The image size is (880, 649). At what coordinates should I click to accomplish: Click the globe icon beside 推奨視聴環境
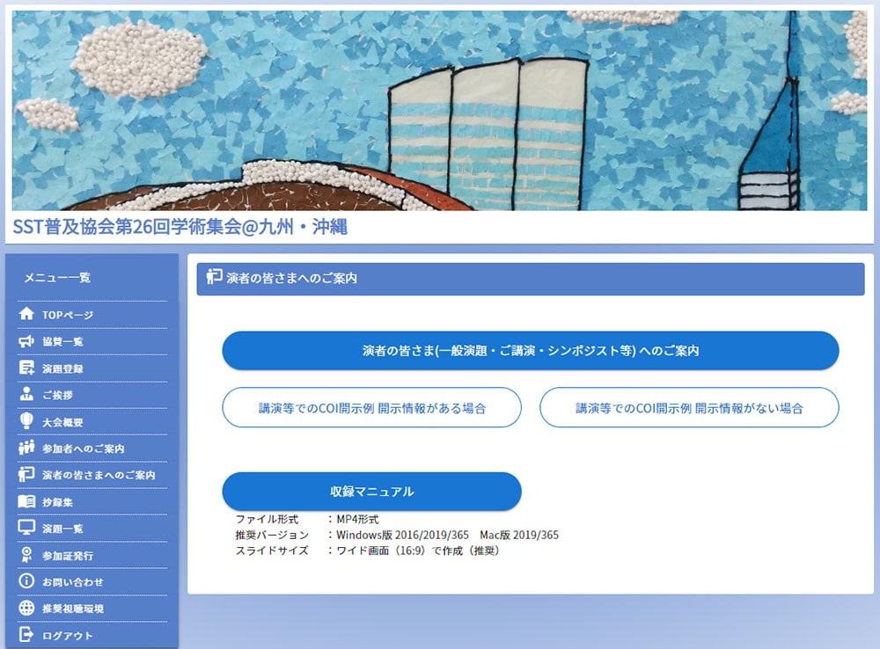[x=26, y=608]
